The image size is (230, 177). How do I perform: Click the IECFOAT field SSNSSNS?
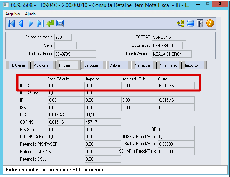(x=169, y=37)
